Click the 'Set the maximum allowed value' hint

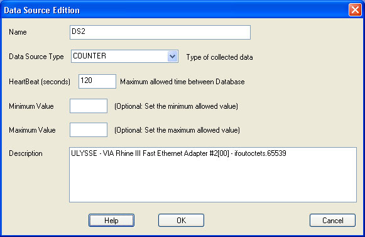click(177, 130)
